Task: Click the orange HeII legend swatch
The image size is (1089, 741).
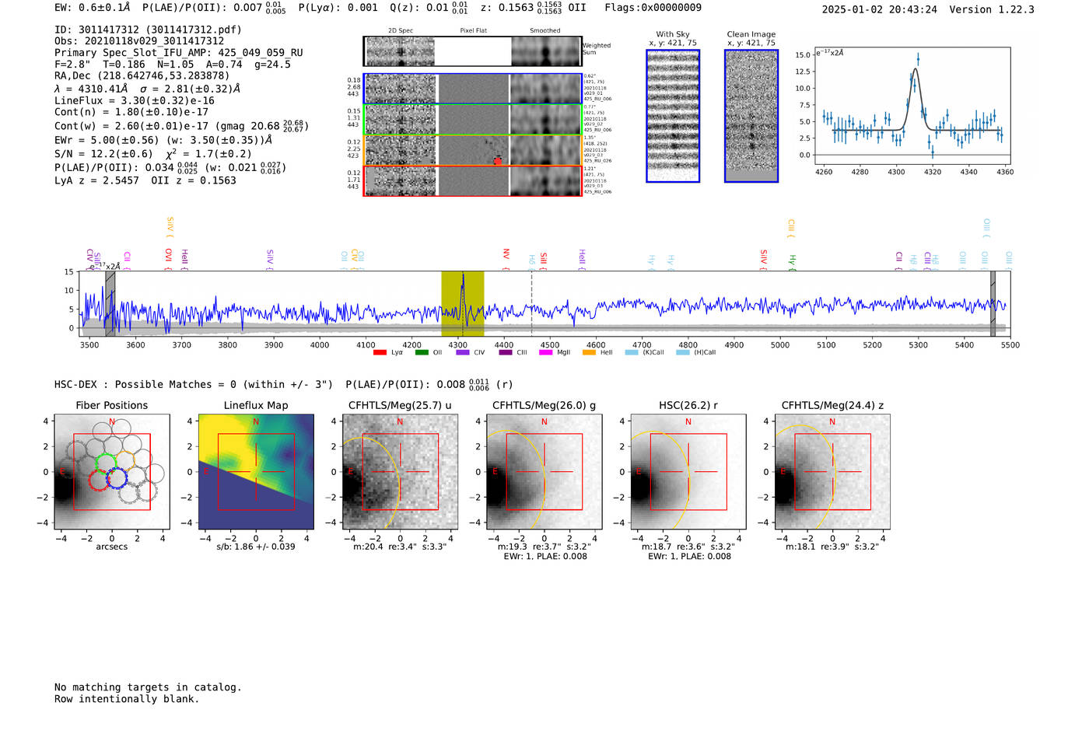Action: 589,352
